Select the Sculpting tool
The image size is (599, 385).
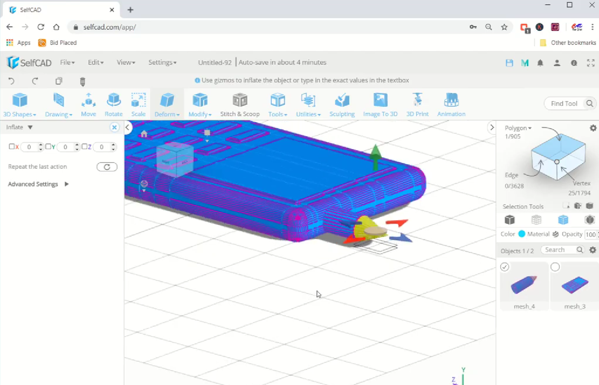pos(342,105)
